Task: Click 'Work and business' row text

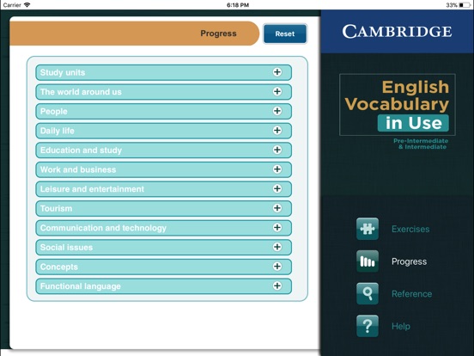Action: 78,169
